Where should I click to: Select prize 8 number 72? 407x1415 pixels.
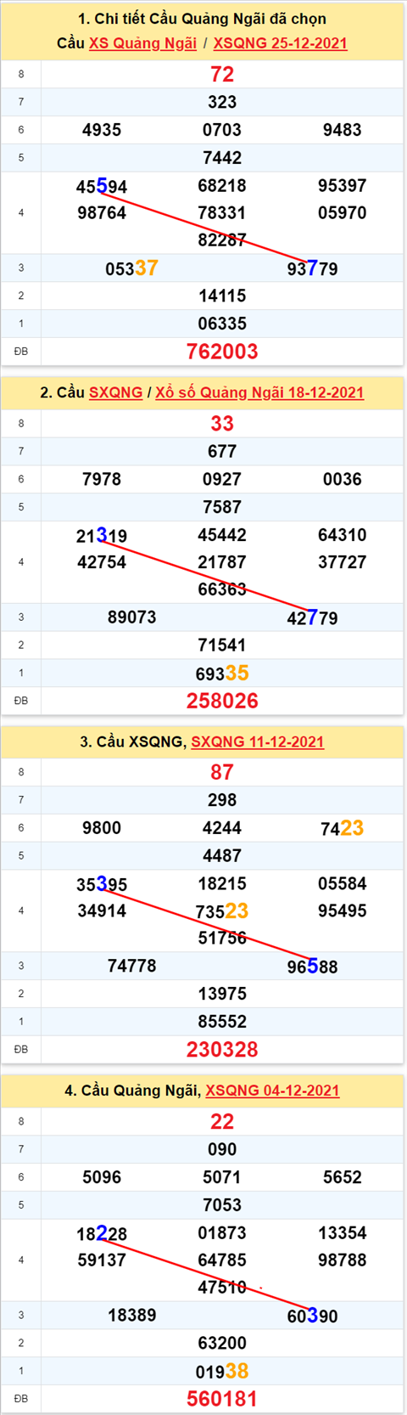pyautogui.click(x=222, y=74)
